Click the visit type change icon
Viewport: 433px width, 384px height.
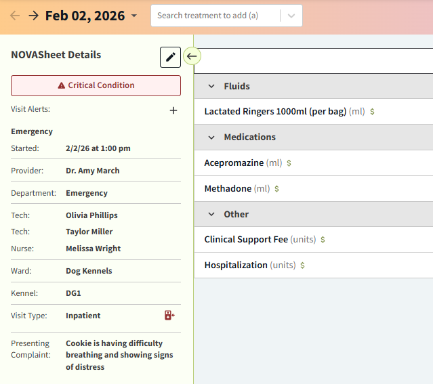(169, 316)
